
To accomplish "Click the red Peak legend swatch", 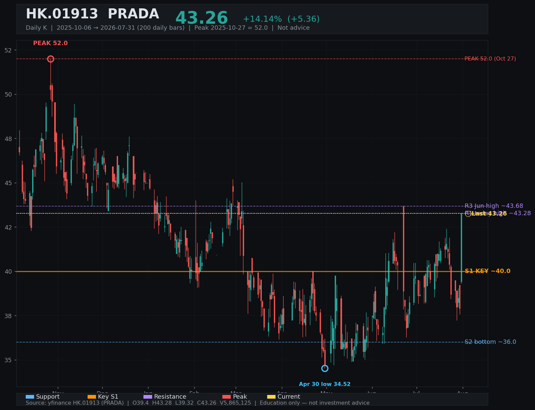I will [227, 397].
